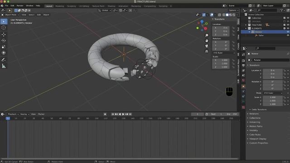Viewport: 290px width, 163px height.
Task: Click the current frame number field
Action: [x=198, y=114]
